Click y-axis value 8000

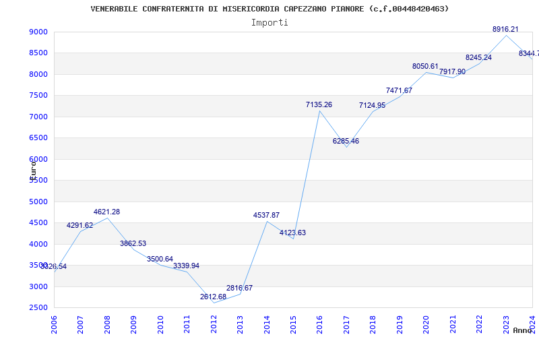pyautogui.click(x=38, y=74)
